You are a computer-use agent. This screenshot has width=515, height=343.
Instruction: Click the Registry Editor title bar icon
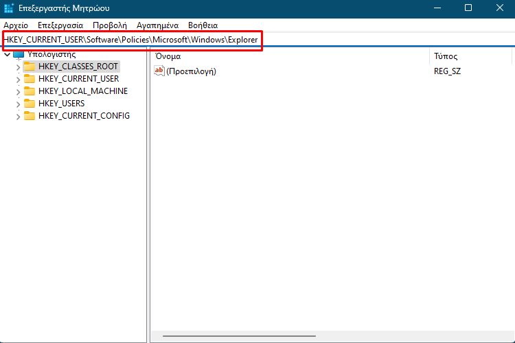pos(8,8)
